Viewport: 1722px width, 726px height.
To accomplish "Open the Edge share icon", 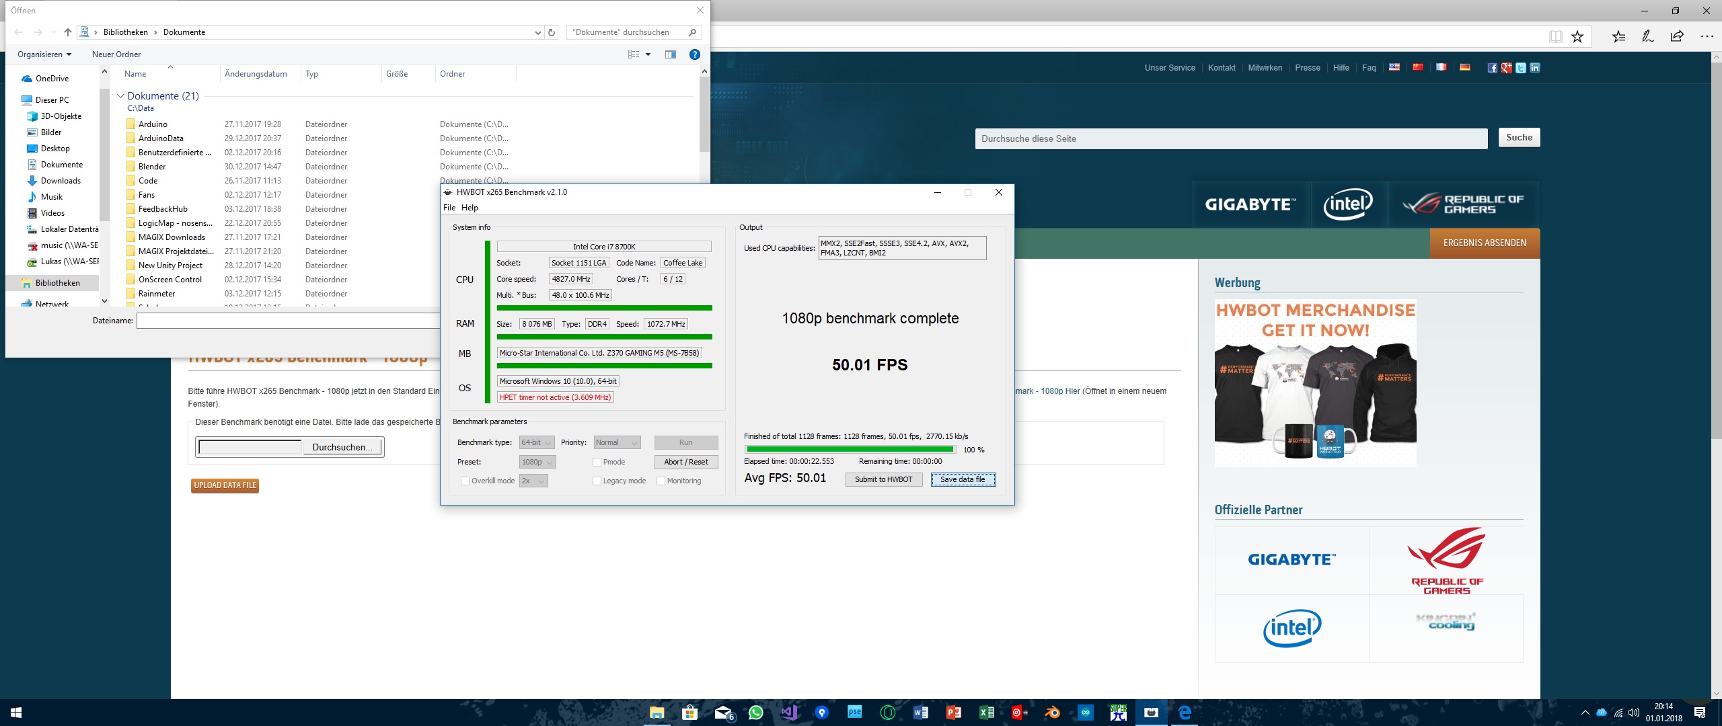I will [1677, 36].
